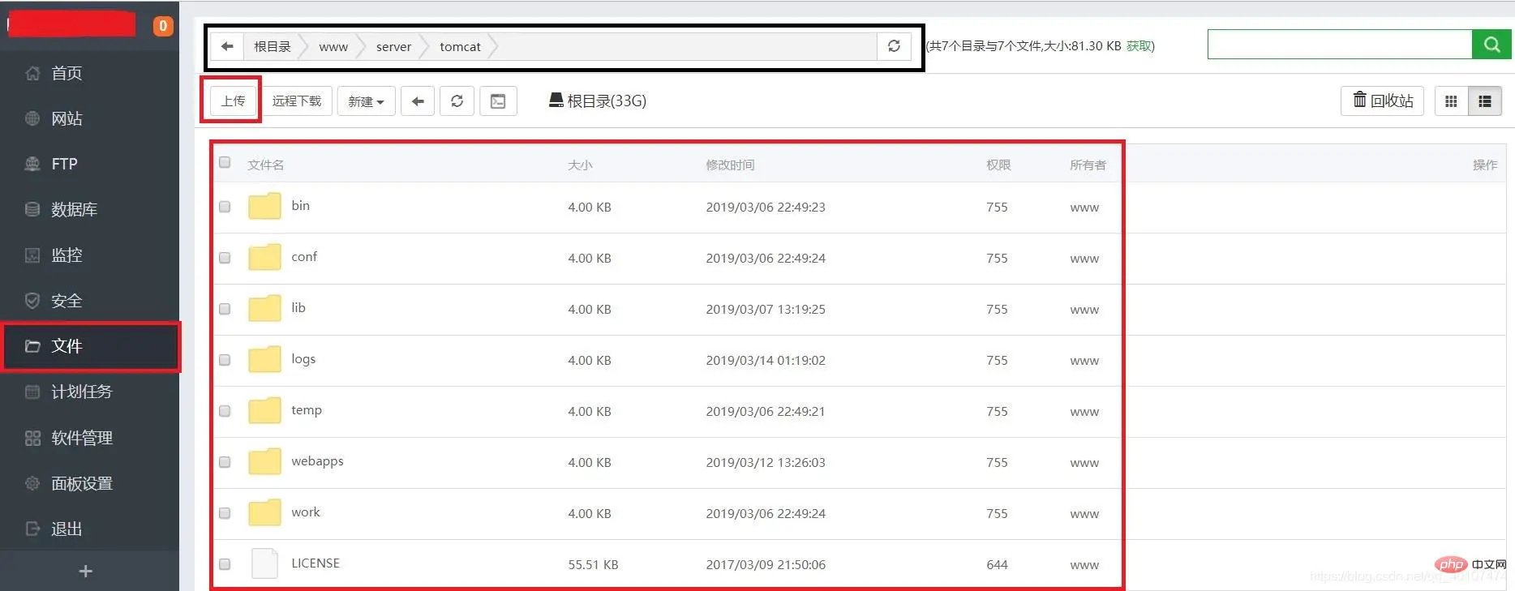Expand the 新建 dropdown
The height and width of the screenshot is (591, 1515).
pos(366,101)
